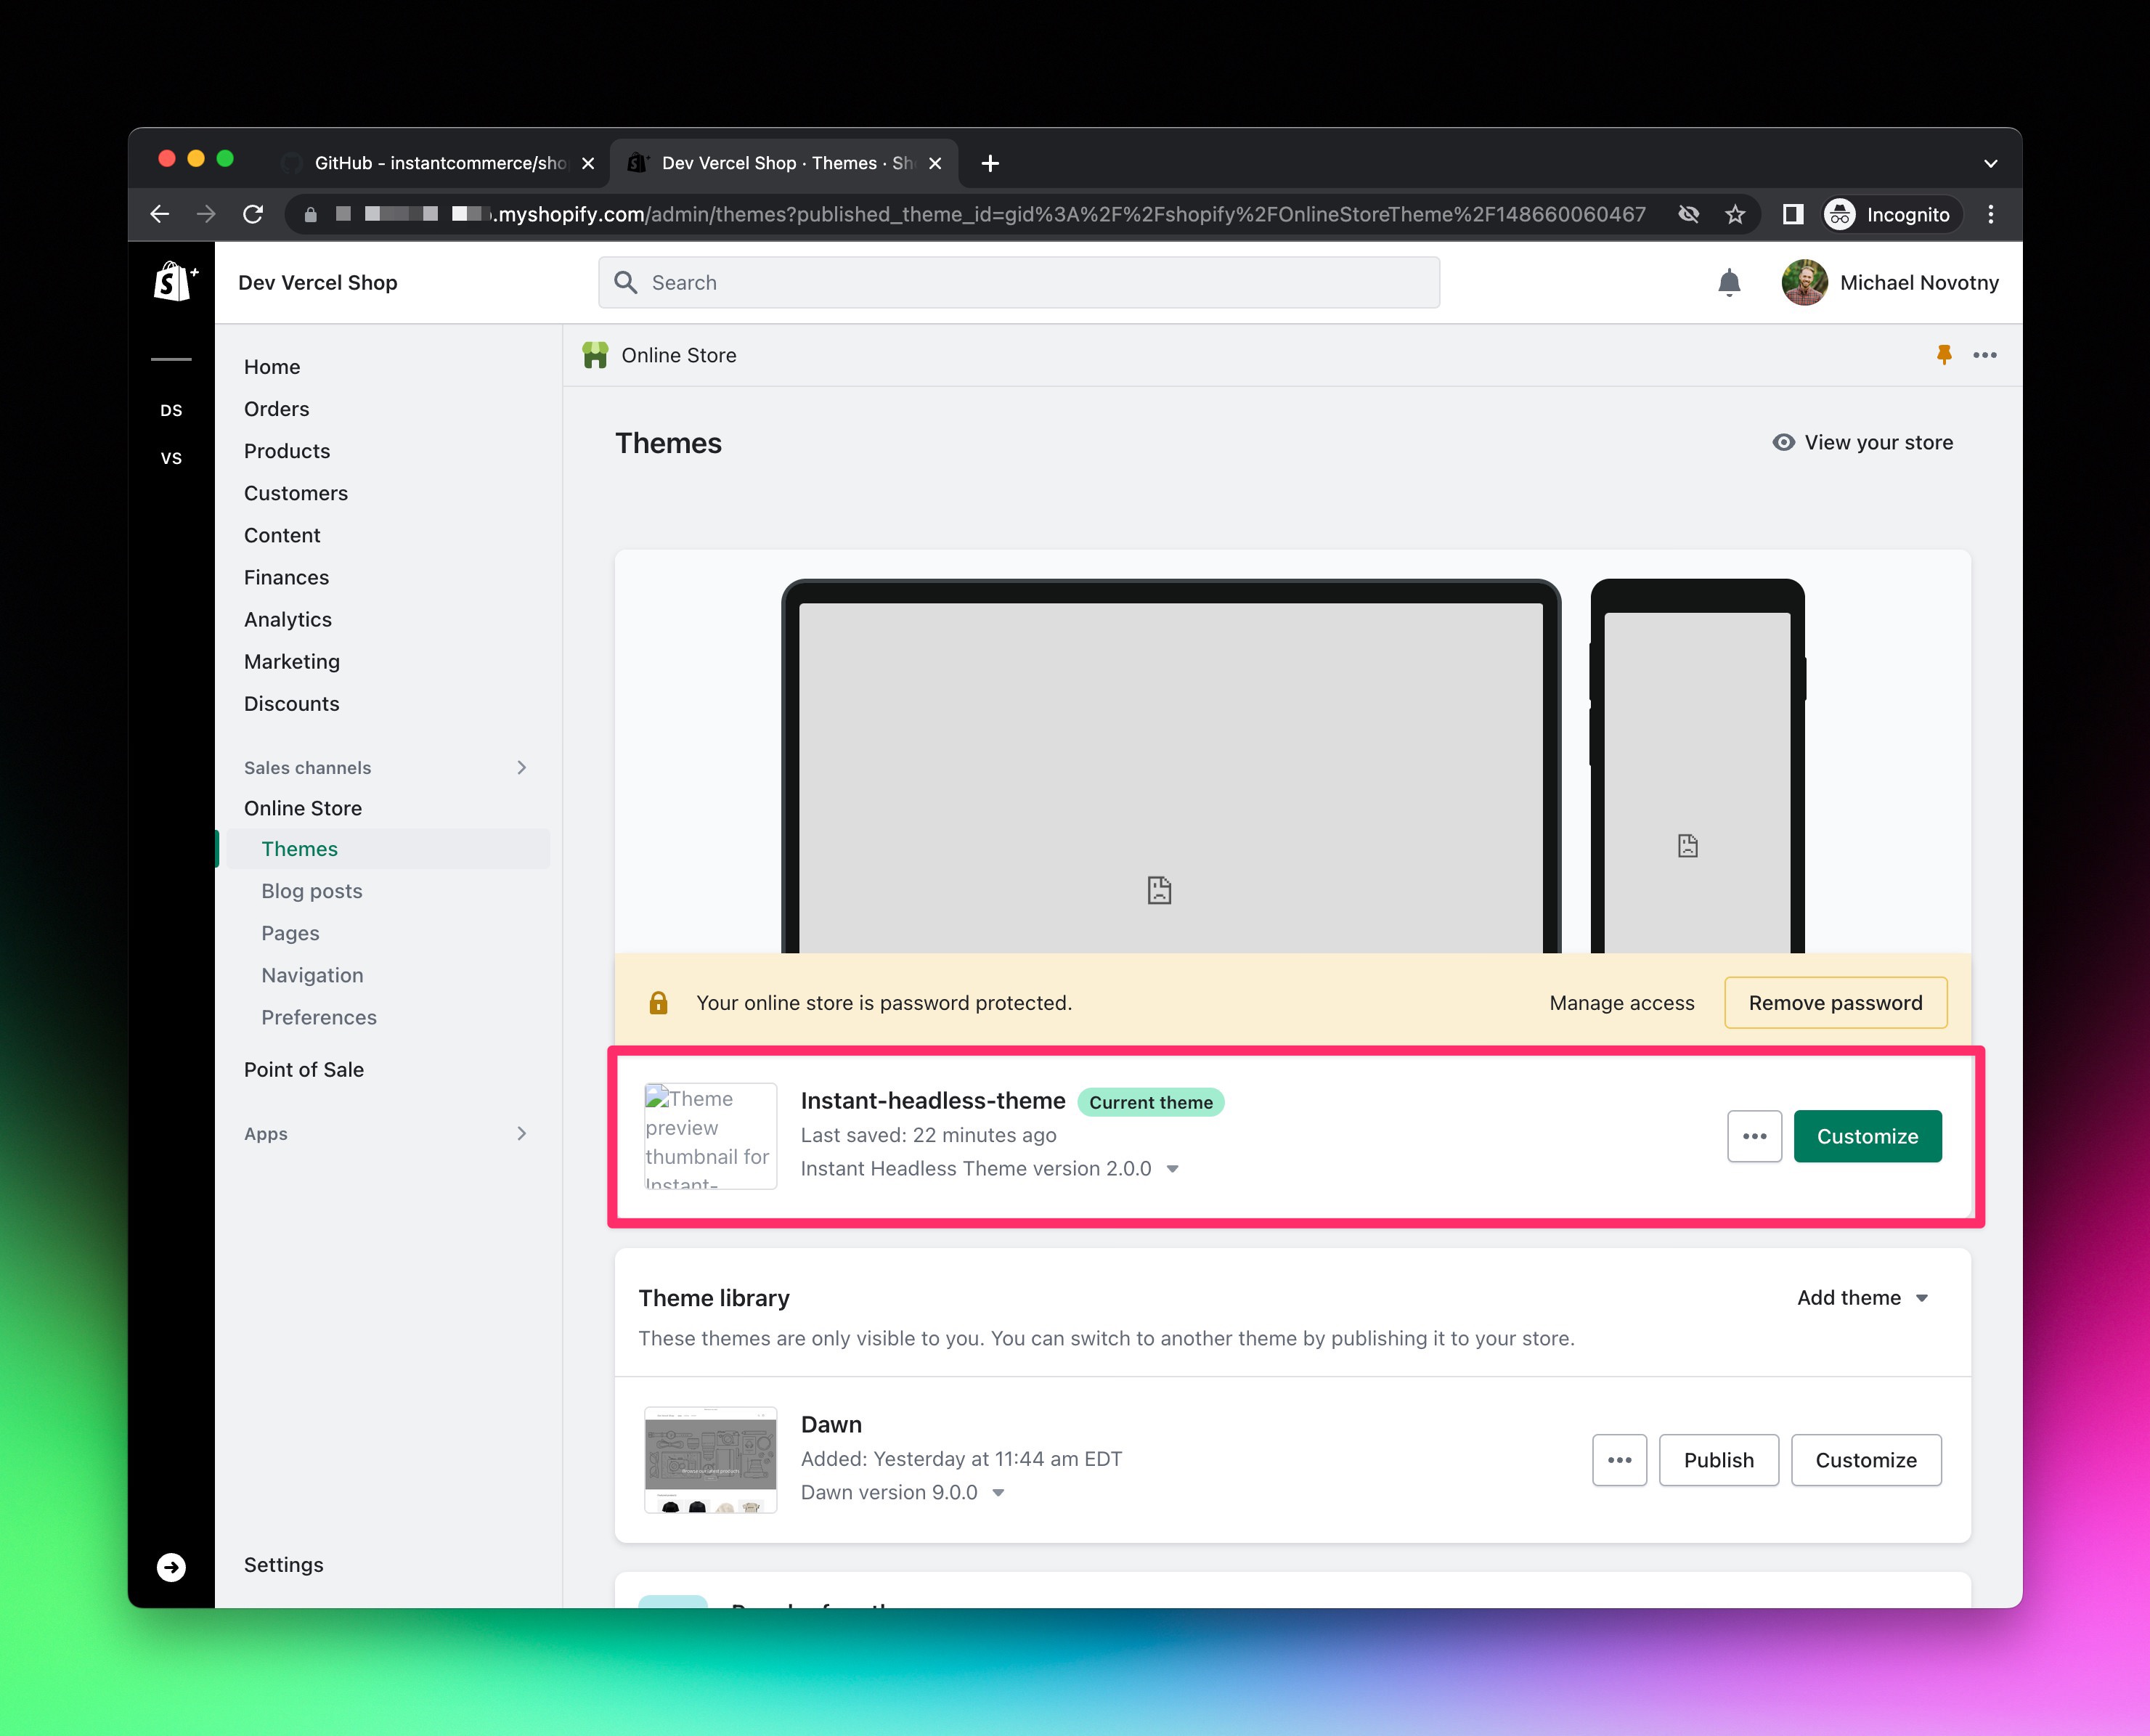Open Preferences under Online Store
The height and width of the screenshot is (1736, 2150).
[319, 1017]
